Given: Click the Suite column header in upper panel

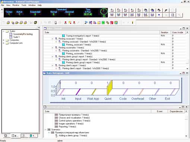Looking at the screenshot, I should click(102, 32).
